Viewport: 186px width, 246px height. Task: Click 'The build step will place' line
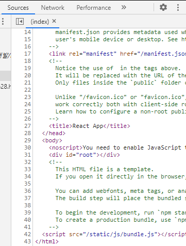(x=121, y=198)
